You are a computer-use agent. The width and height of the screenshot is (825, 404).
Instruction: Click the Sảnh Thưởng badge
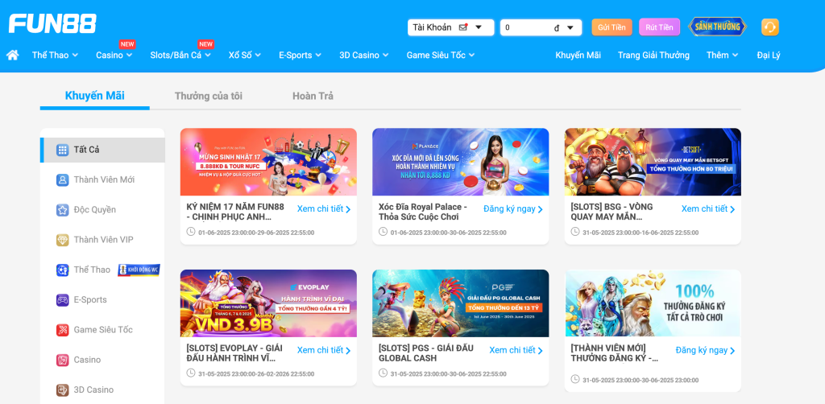click(718, 27)
